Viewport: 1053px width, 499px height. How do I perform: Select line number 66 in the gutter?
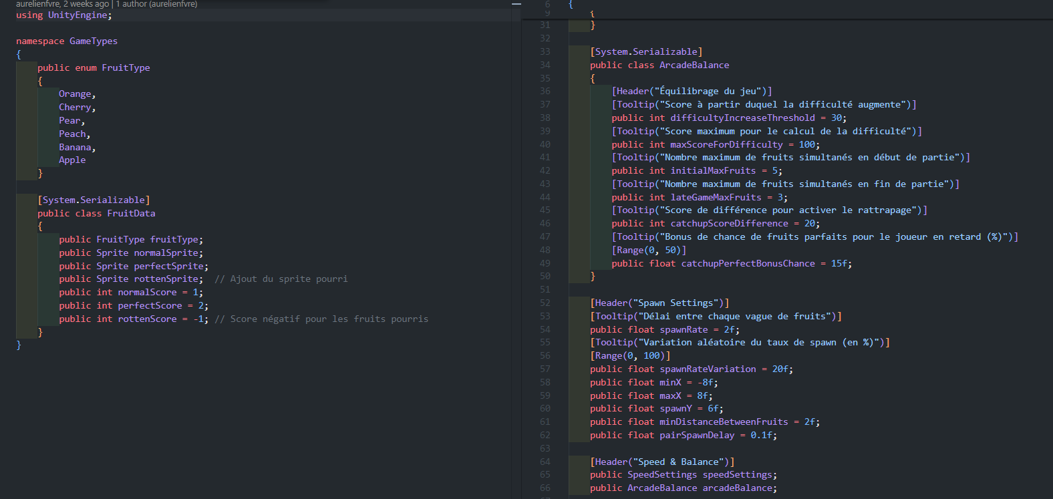pos(545,488)
